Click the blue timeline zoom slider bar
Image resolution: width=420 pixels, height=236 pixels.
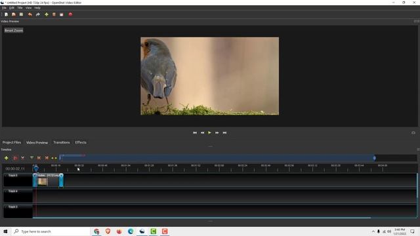pyautogui.click(x=217, y=158)
